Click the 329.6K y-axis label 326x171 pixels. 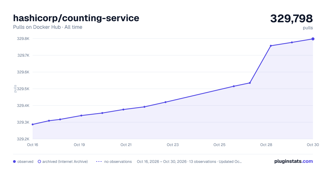point(23,72)
